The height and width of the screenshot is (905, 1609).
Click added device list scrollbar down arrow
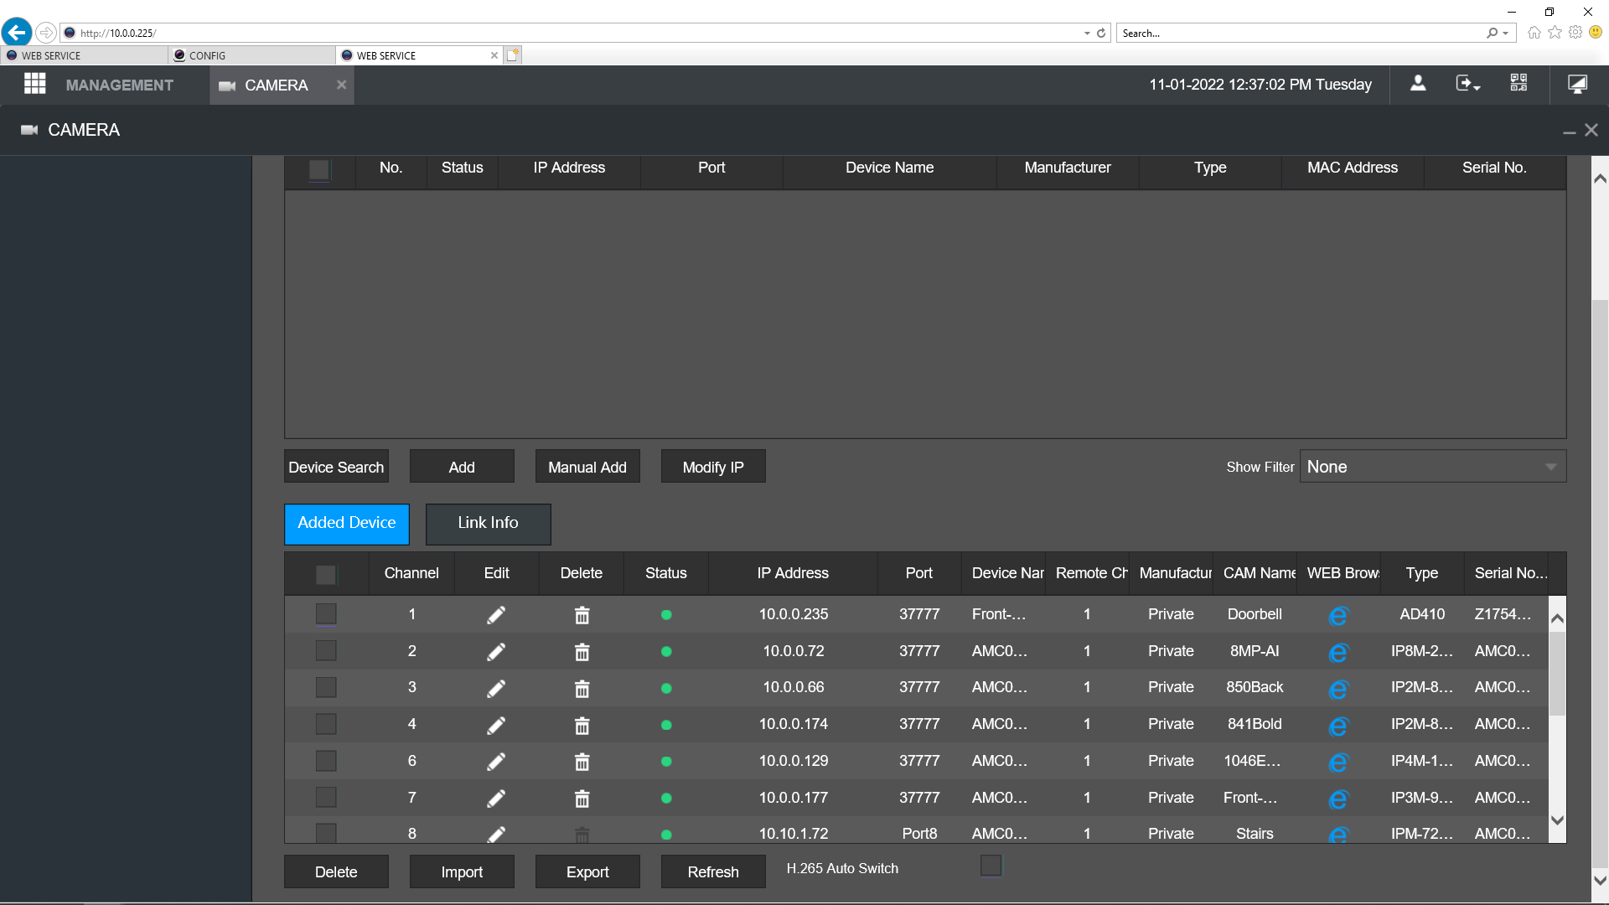1557,820
